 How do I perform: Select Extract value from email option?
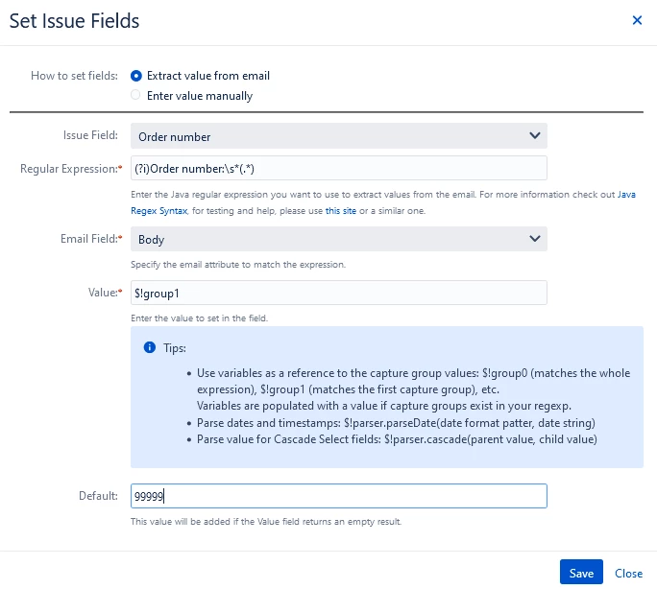pyautogui.click(x=135, y=76)
